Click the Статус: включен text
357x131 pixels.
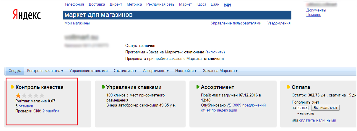(x=140, y=46)
